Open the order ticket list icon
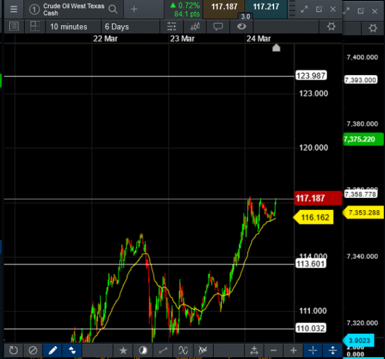The image size is (385, 359). 14,27
